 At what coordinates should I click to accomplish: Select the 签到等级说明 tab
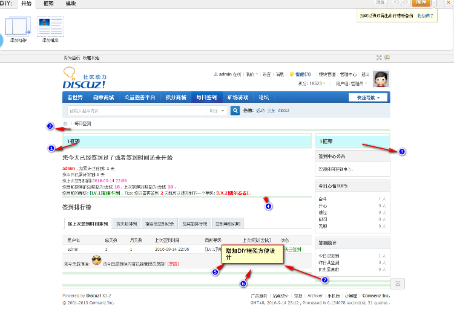228,224
